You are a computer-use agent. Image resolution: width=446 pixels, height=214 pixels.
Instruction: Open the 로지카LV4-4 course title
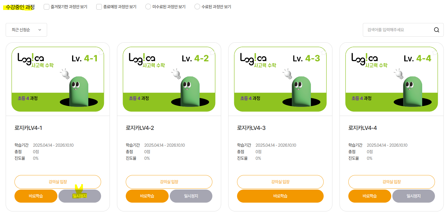pyautogui.click(x=363, y=128)
